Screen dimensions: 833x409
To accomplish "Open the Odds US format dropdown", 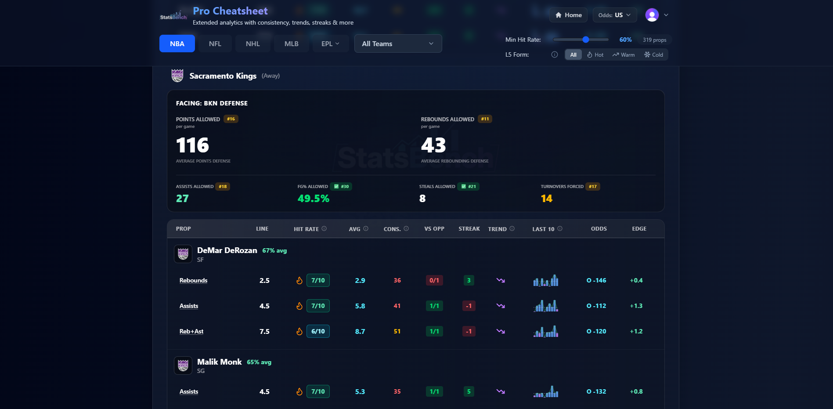I will pos(614,15).
